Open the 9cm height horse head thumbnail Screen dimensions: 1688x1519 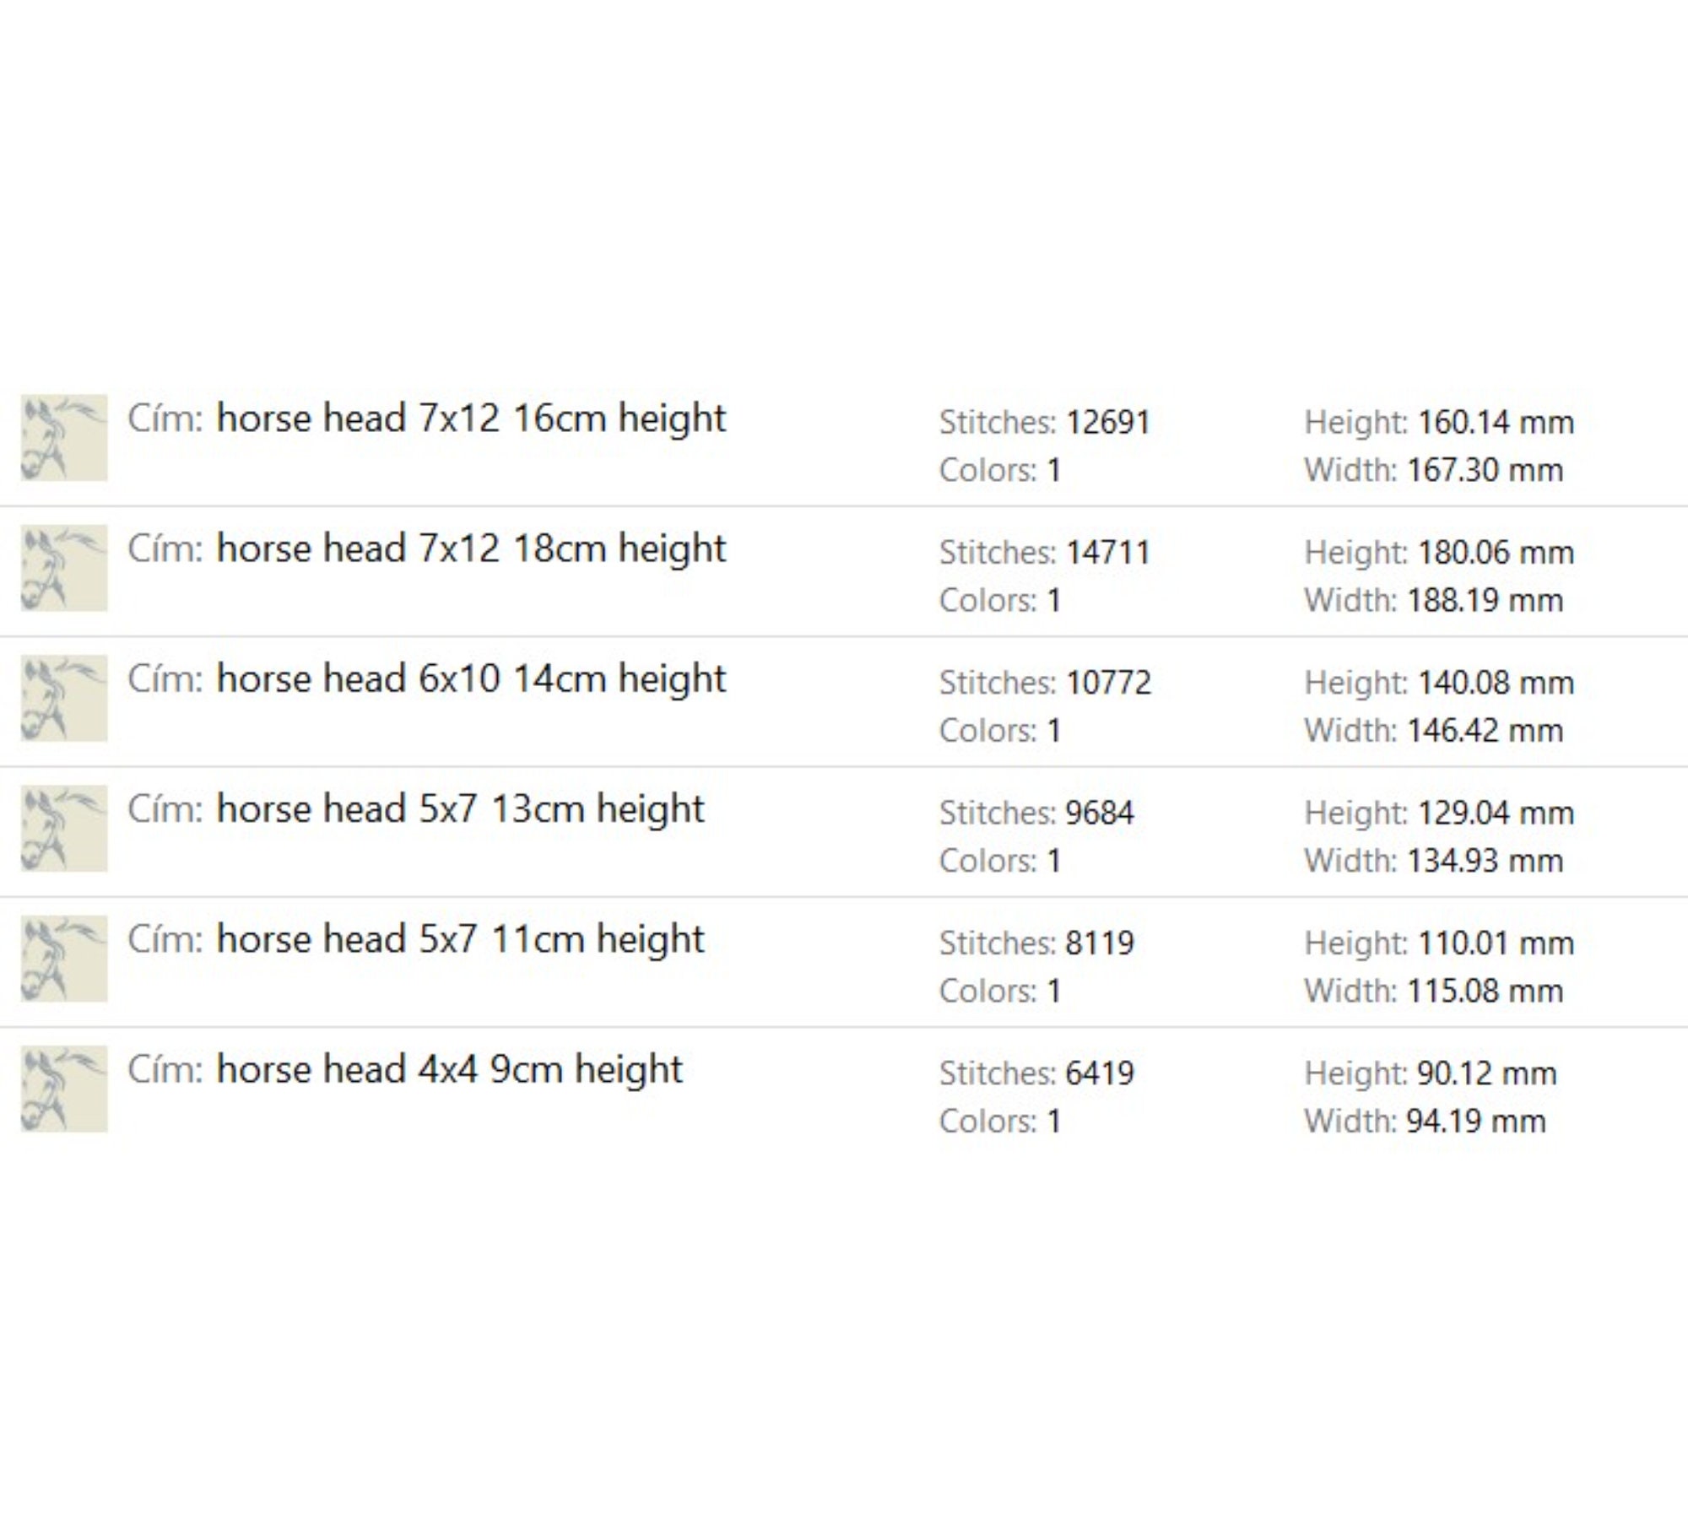pos(64,1089)
